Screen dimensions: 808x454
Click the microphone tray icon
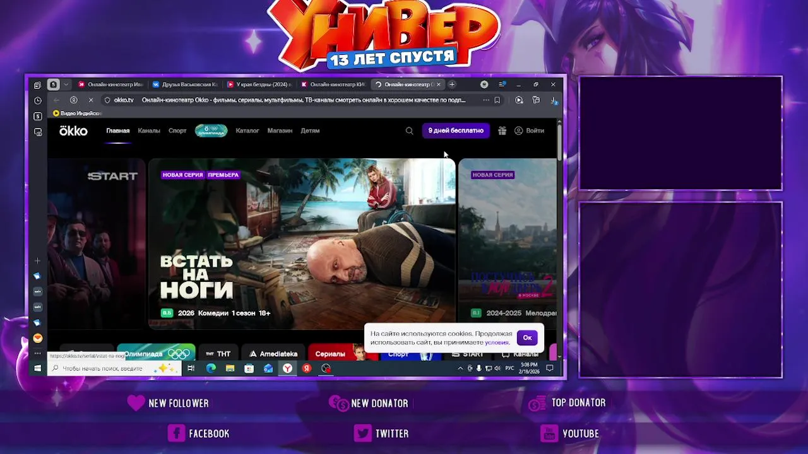tap(478, 368)
